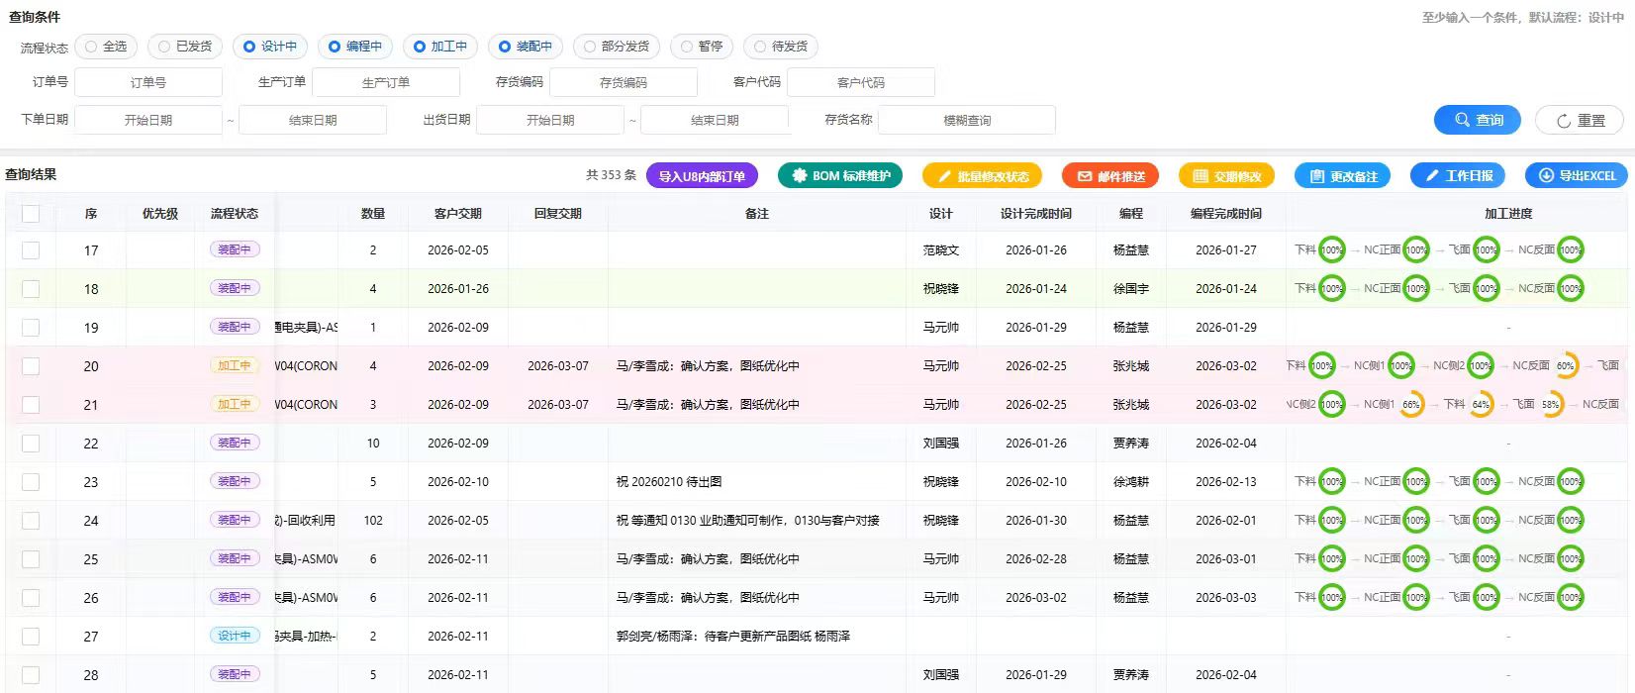Image resolution: width=1635 pixels, height=693 pixels.
Task: Open the 工作日报 button
Action: click(x=1457, y=176)
